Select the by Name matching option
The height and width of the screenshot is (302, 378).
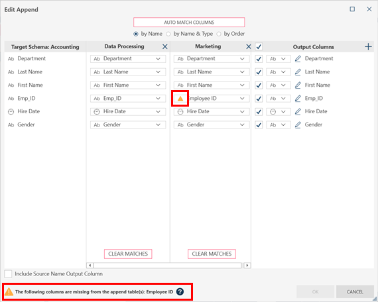pyautogui.click(x=136, y=34)
